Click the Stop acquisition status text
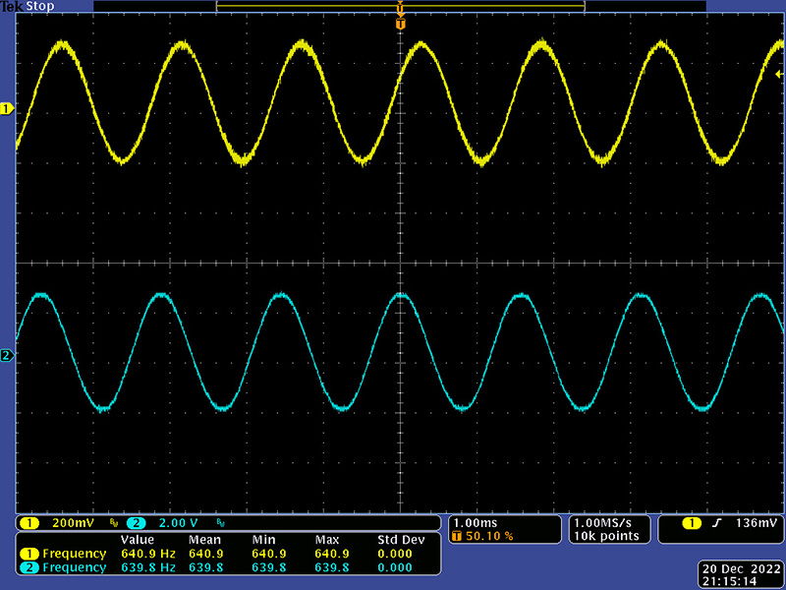This screenshot has height=590, width=786. pyautogui.click(x=39, y=6)
